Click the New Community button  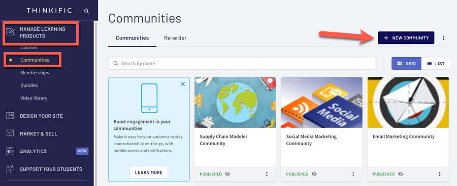406,38
